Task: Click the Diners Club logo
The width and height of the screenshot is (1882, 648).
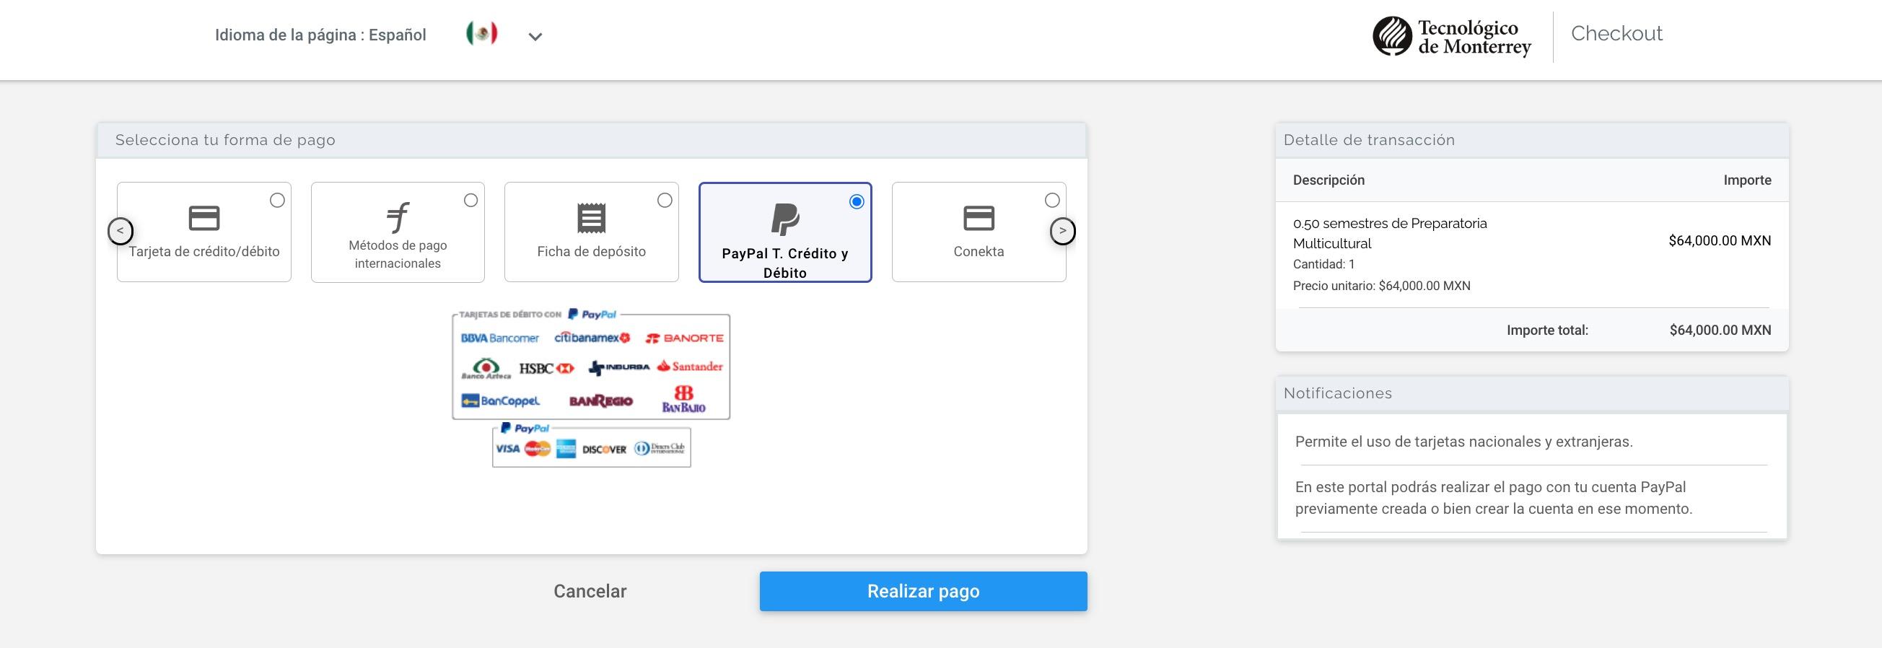Action: [659, 449]
